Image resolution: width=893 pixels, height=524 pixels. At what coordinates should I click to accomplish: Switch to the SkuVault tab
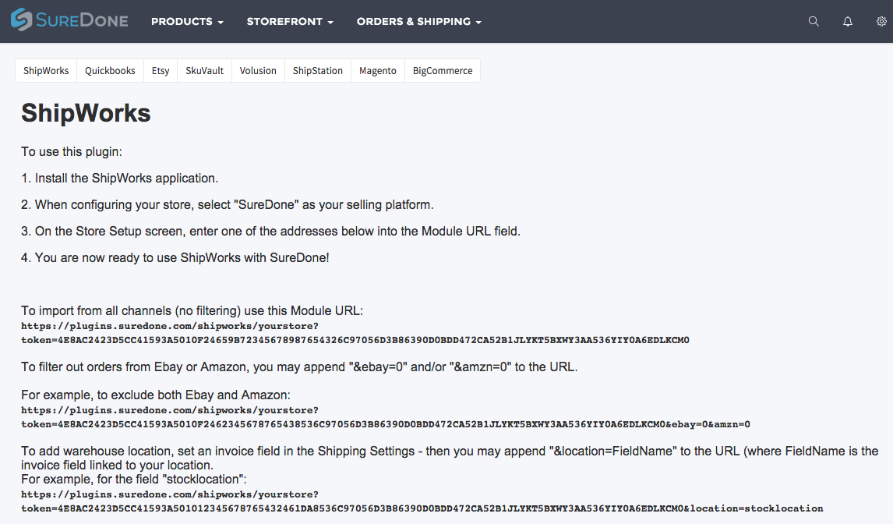(x=204, y=71)
